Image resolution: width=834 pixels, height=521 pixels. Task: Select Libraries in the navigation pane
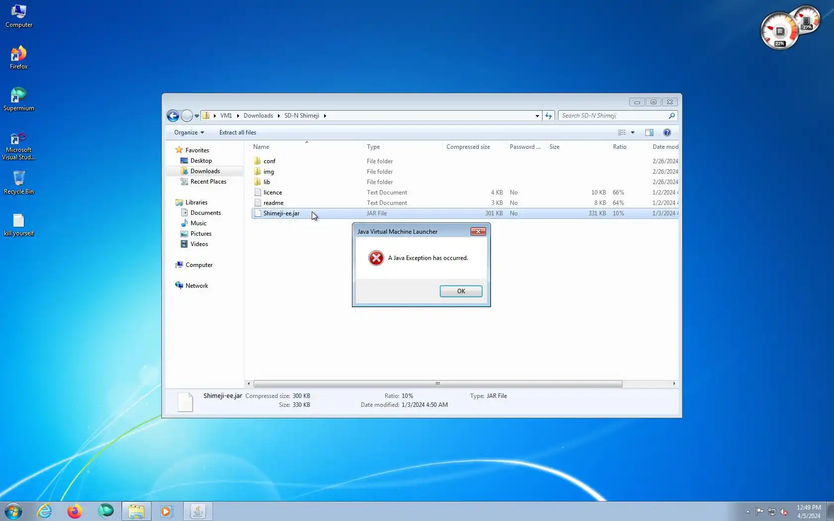pyautogui.click(x=197, y=202)
